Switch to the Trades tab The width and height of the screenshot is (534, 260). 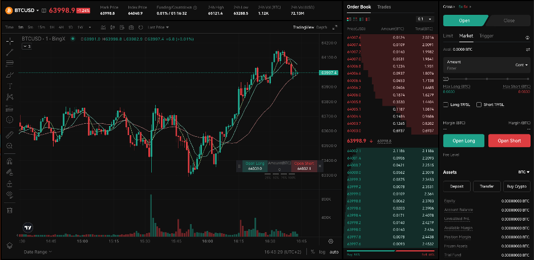click(x=384, y=7)
